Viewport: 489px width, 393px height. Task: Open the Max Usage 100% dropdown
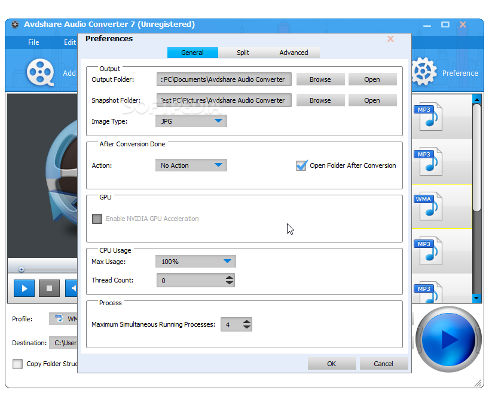coord(195,261)
